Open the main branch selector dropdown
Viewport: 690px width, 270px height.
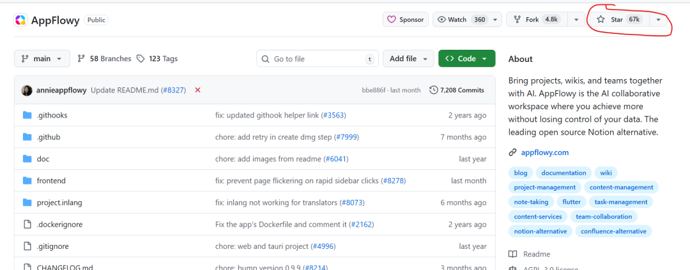pos(42,59)
